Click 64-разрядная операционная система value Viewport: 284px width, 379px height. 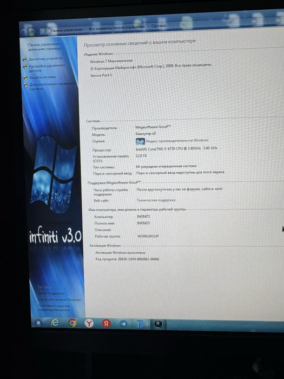(x=166, y=166)
